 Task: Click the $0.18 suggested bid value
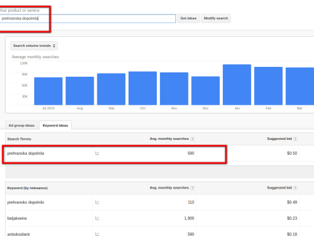292,234
